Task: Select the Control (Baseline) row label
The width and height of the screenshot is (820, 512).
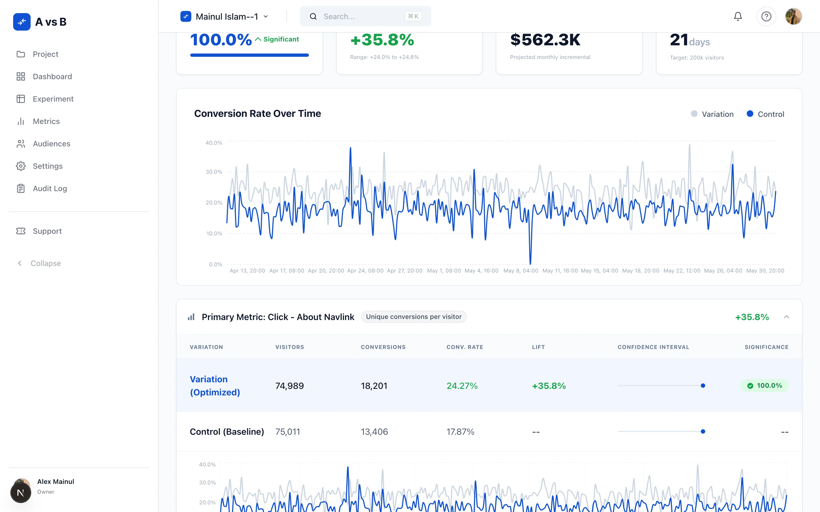Action: tap(227, 432)
